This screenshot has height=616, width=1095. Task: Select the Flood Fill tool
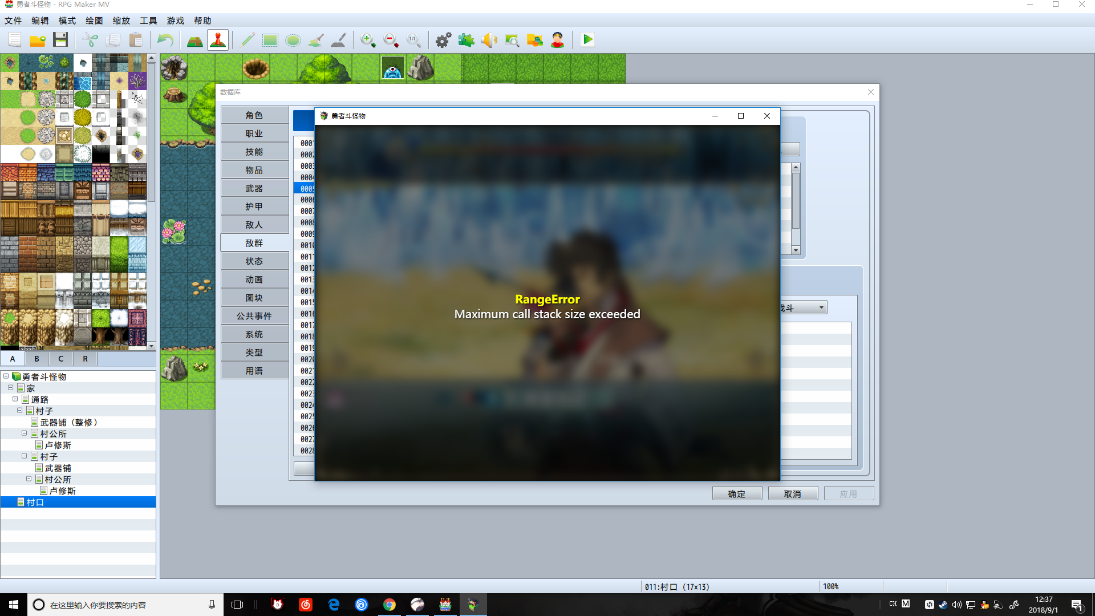(316, 40)
